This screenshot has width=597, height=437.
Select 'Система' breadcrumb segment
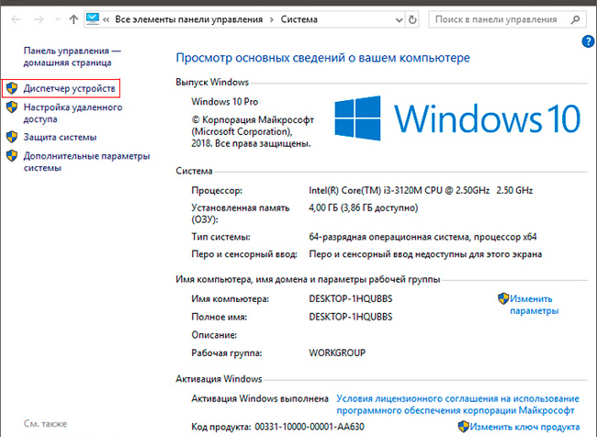tap(298, 19)
